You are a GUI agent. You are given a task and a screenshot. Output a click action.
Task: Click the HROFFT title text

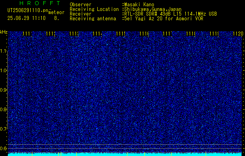coord(40,3)
